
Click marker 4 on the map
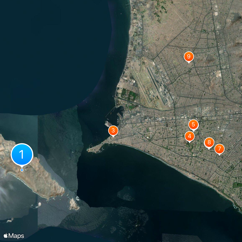(x=190, y=136)
